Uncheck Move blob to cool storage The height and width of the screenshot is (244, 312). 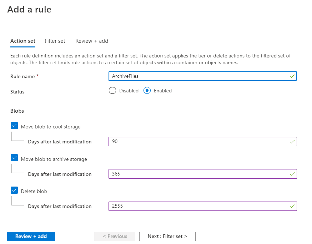pos(14,126)
